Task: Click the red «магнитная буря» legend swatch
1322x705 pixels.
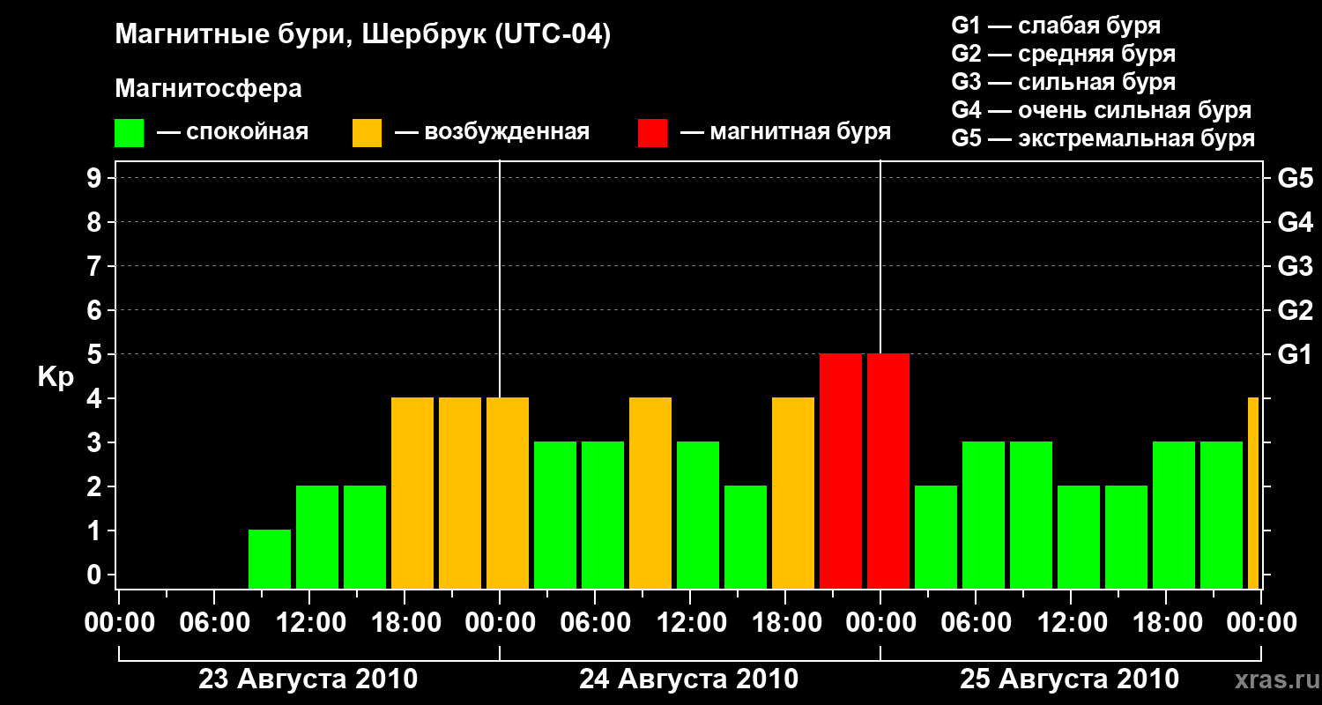Action: 652,133
